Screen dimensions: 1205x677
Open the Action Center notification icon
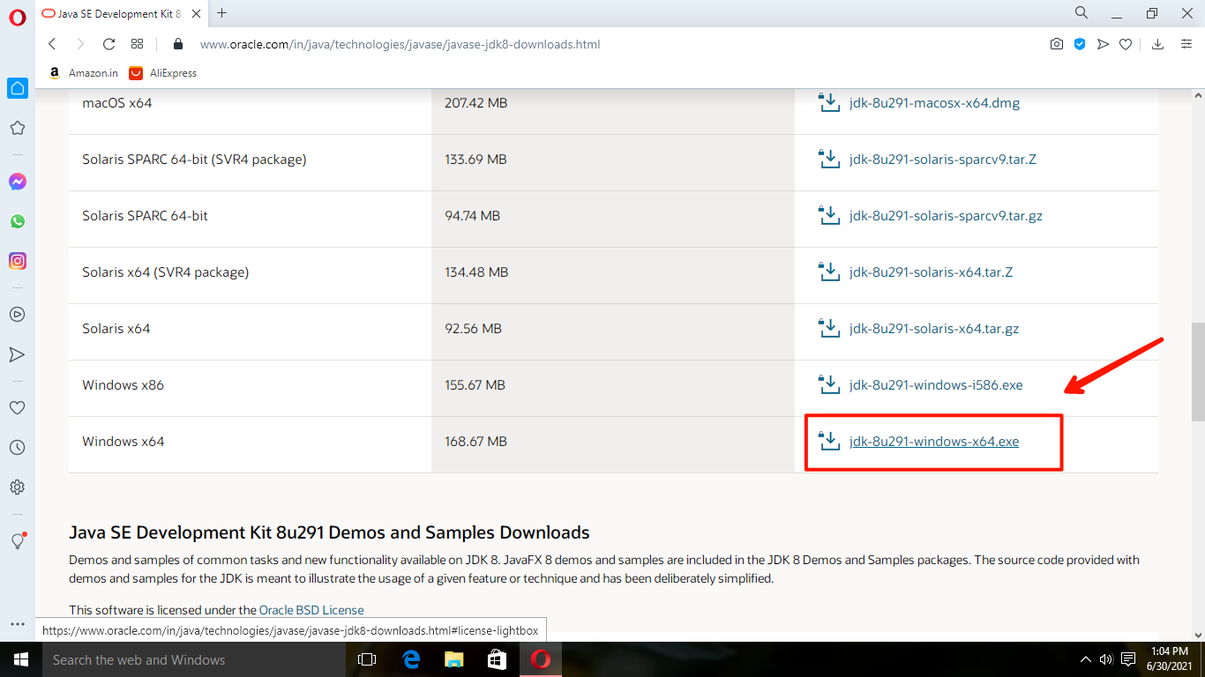pyautogui.click(x=1128, y=659)
